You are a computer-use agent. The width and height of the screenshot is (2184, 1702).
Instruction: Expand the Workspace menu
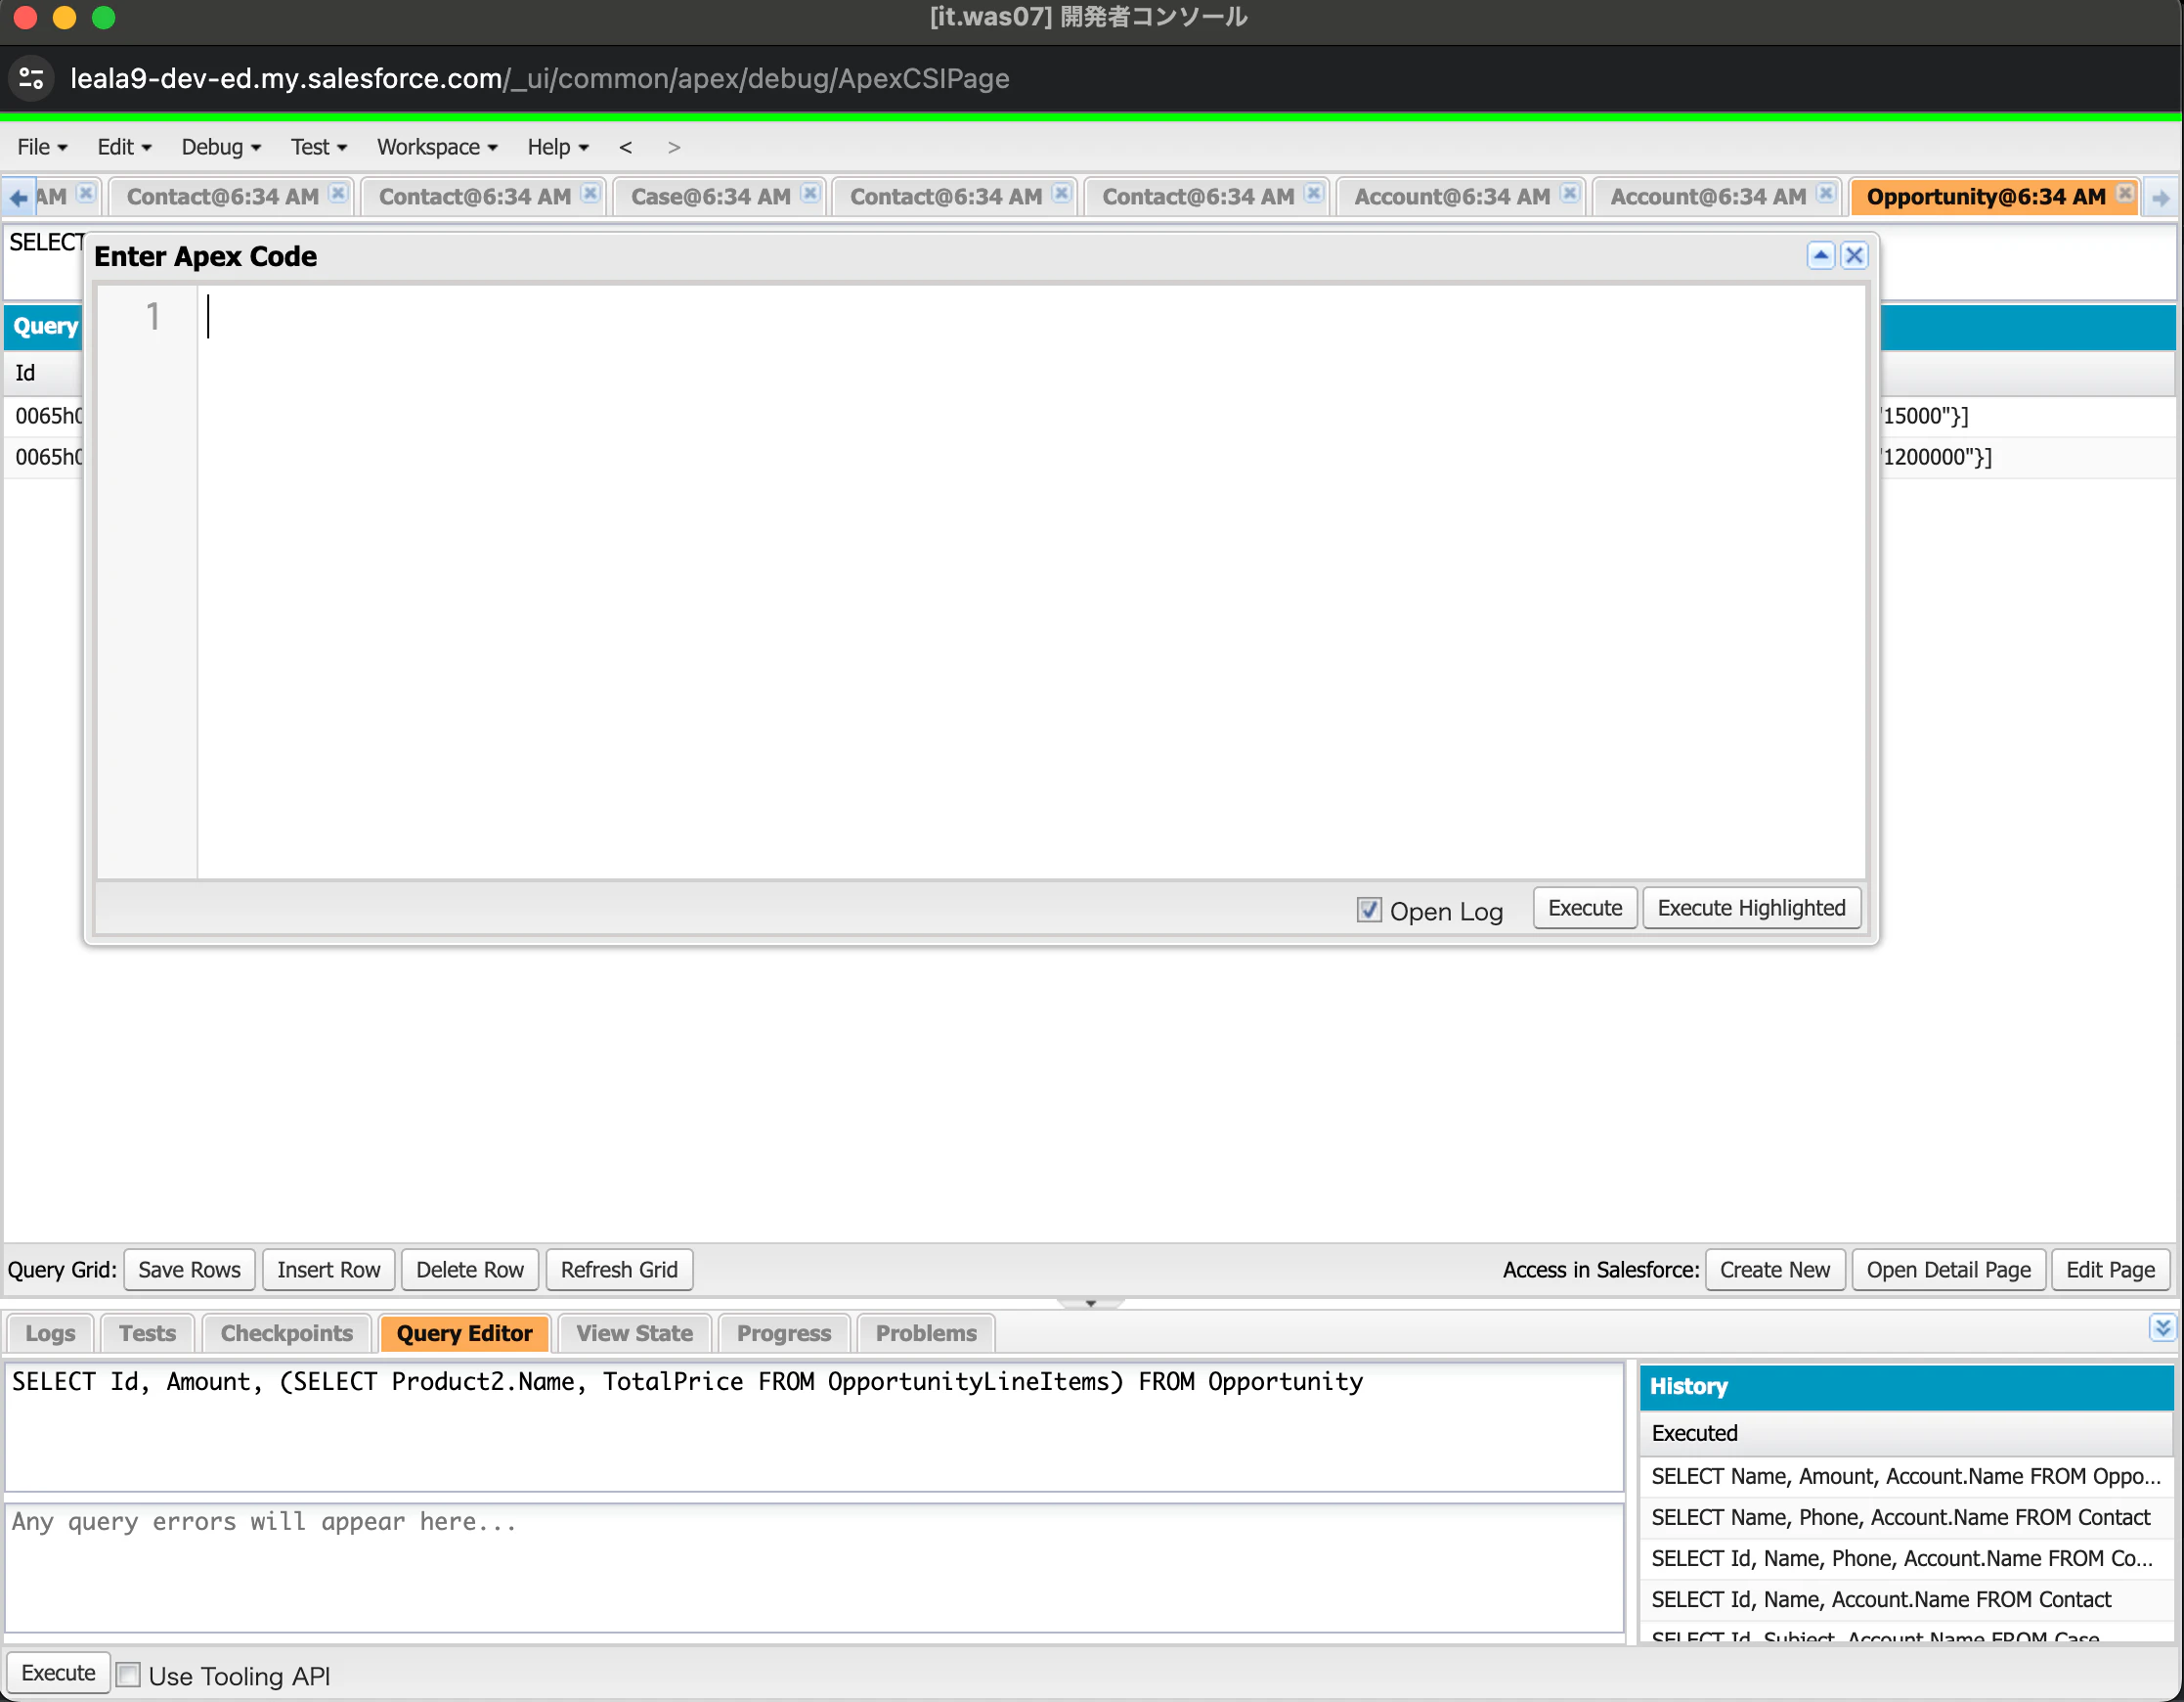(x=437, y=147)
